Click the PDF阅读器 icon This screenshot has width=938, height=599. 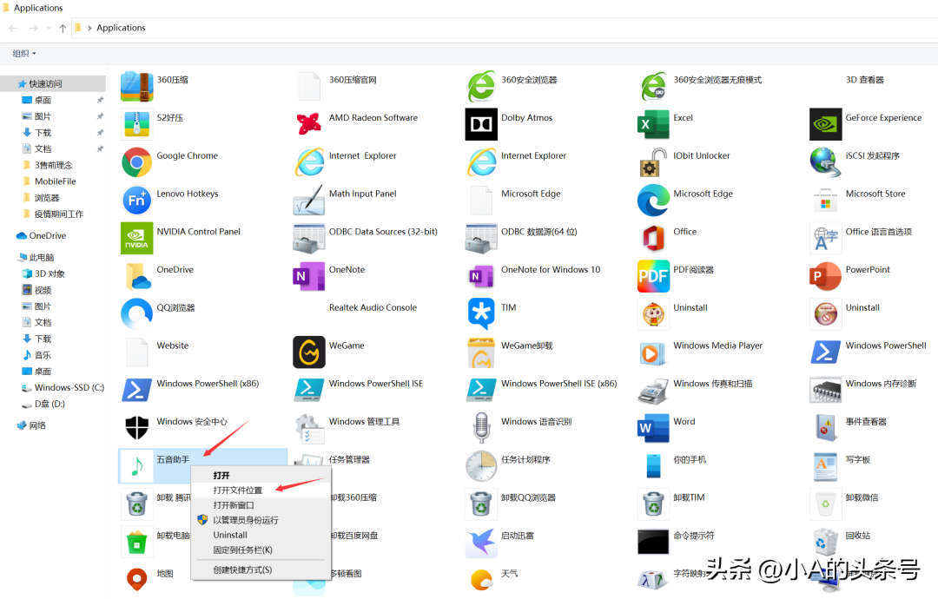pos(653,276)
